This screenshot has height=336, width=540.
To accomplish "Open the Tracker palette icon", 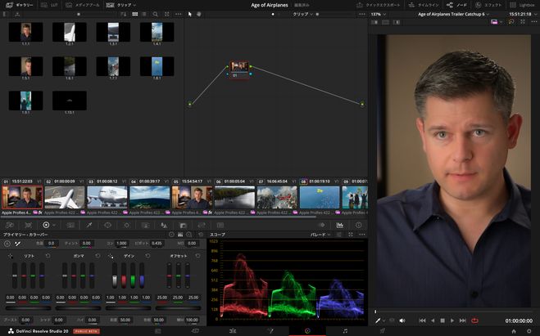I will (127, 225).
